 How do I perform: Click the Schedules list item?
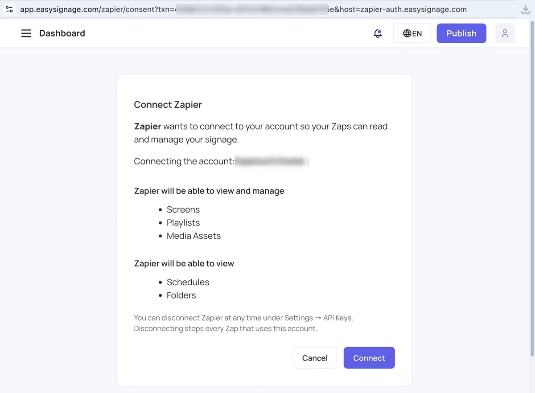[188, 282]
